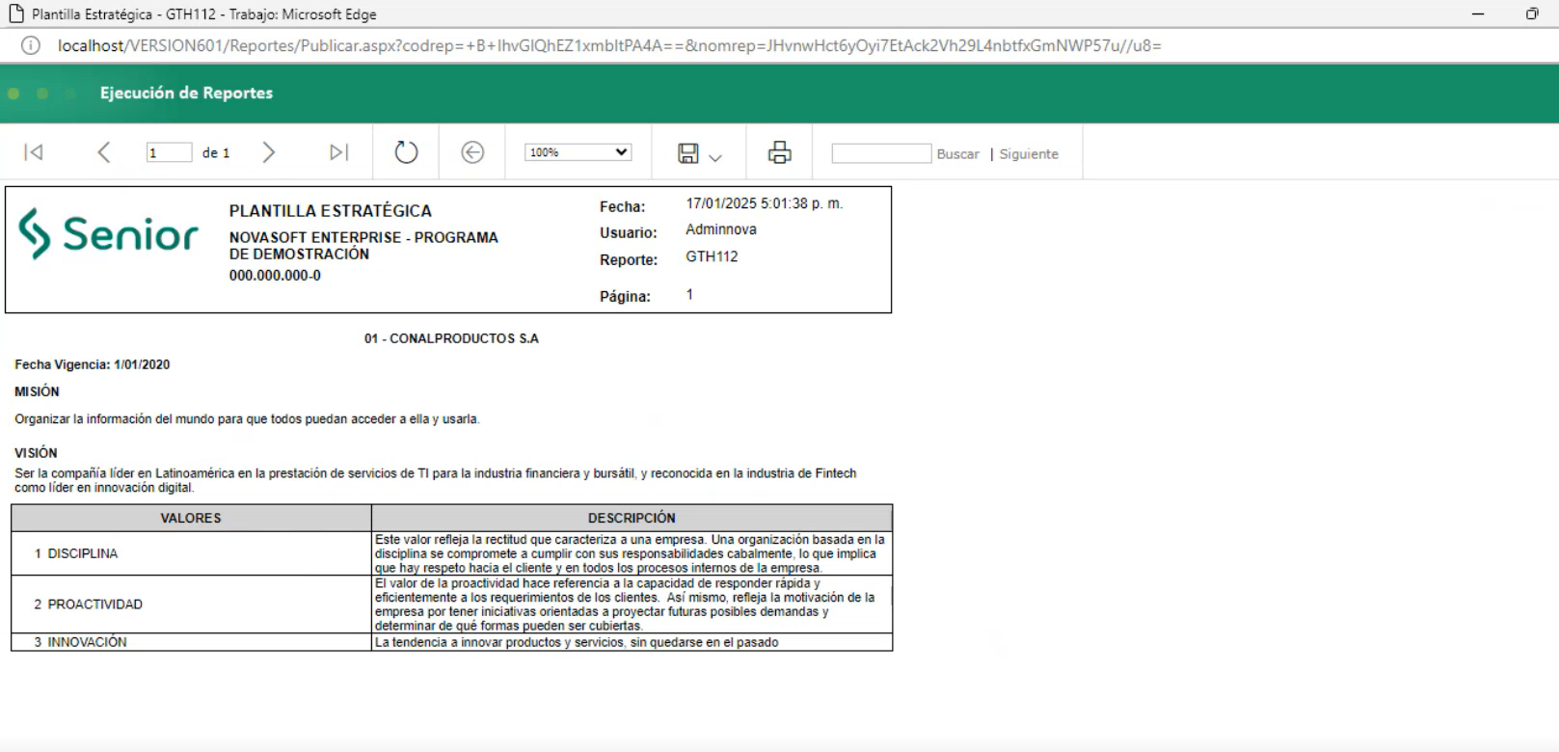The image size is (1559, 752).
Task: Click the DESCRIPCIÓN column header
Action: coord(632,518)
